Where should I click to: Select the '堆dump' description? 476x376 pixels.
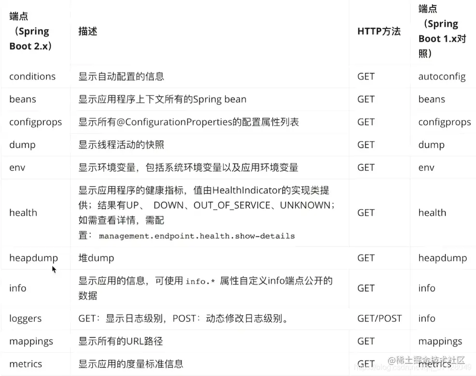coord(96,258)
